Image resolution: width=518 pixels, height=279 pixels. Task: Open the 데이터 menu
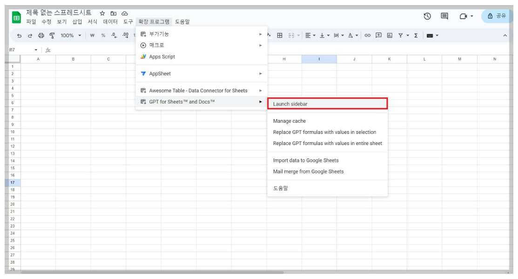coord(110,22)
